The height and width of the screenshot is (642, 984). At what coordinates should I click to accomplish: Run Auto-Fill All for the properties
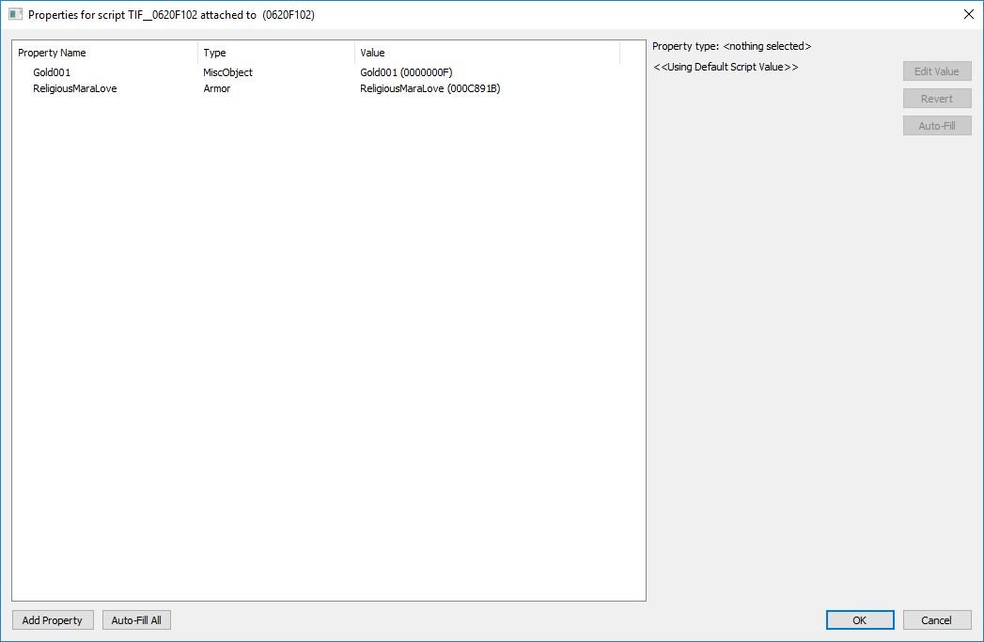coord(136,620)
